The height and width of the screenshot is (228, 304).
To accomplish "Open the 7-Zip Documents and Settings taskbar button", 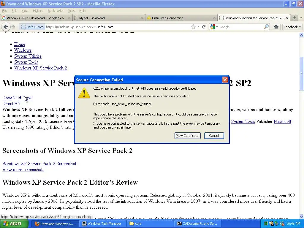I will coord(198,224).
